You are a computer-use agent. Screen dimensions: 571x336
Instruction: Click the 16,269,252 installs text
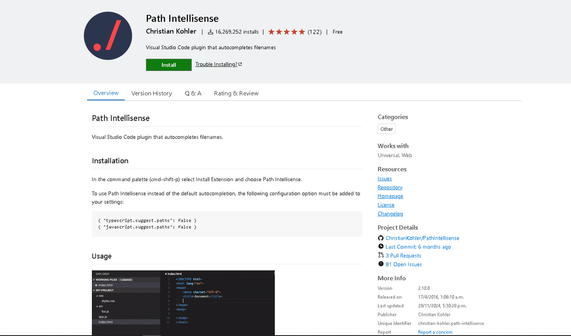tap(237, 32)
